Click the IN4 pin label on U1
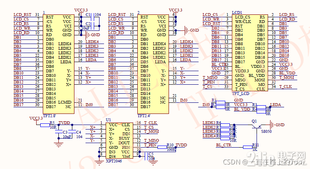This screenshot has height=169, width=310. 112,157
